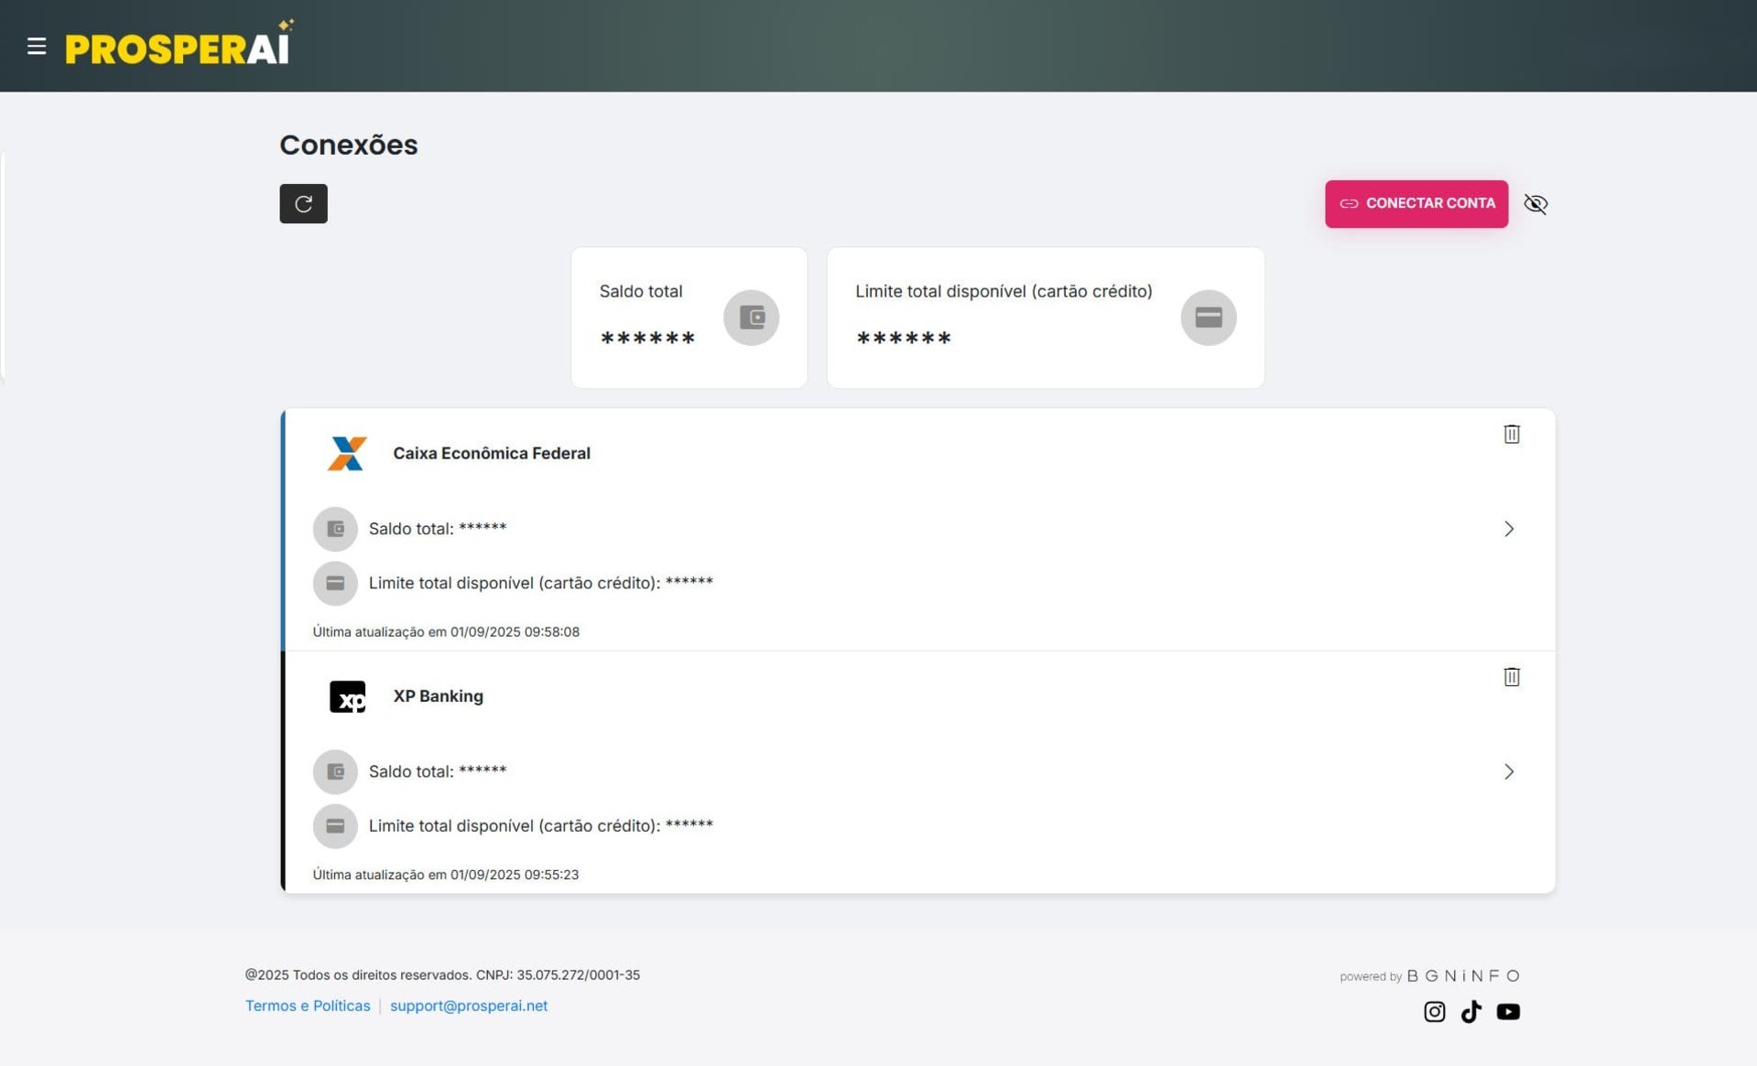
Task: Click the CNPJ copyright footer text
Action: pyautogui.click(x=442, y=974)
